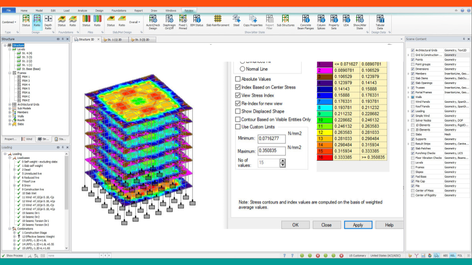Open the Slab Reinforcement tool
This screenshot has height=265, width=472.
pos(218,19)
